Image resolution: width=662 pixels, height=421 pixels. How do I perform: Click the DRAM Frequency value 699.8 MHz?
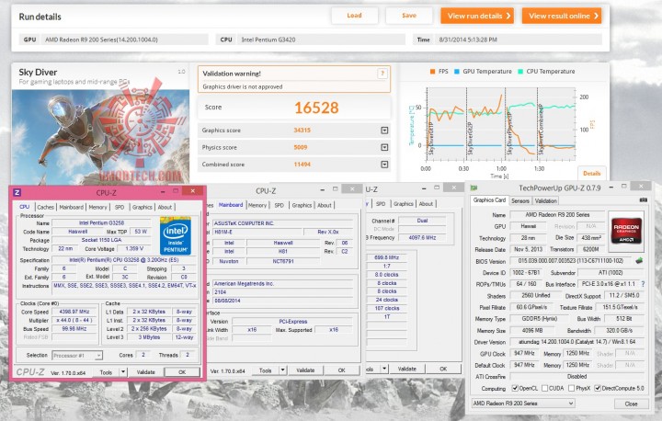click(x=386, y=257)
